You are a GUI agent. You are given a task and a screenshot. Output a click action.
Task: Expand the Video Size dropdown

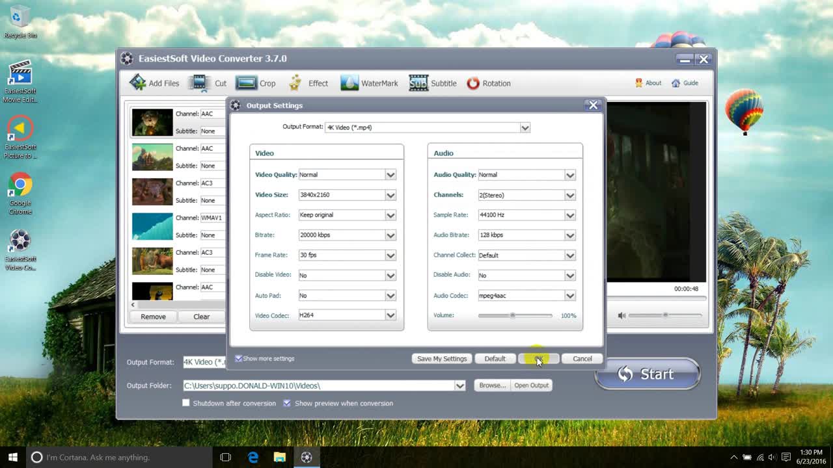(x=390, y=195)
